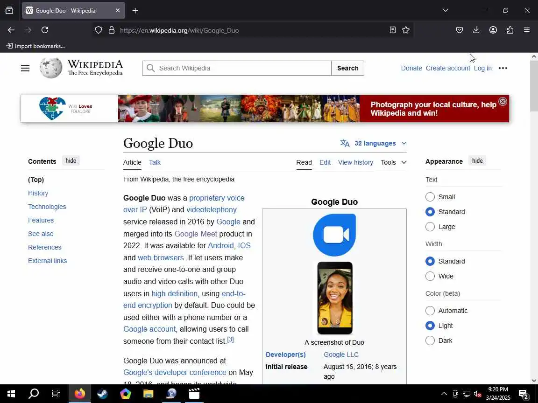Select Dark color mode
This screenshot has height=403, width=538.
click(430, 340)
